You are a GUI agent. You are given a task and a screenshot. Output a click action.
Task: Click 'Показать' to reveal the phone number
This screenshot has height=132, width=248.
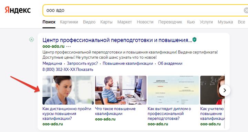(85, 70)
